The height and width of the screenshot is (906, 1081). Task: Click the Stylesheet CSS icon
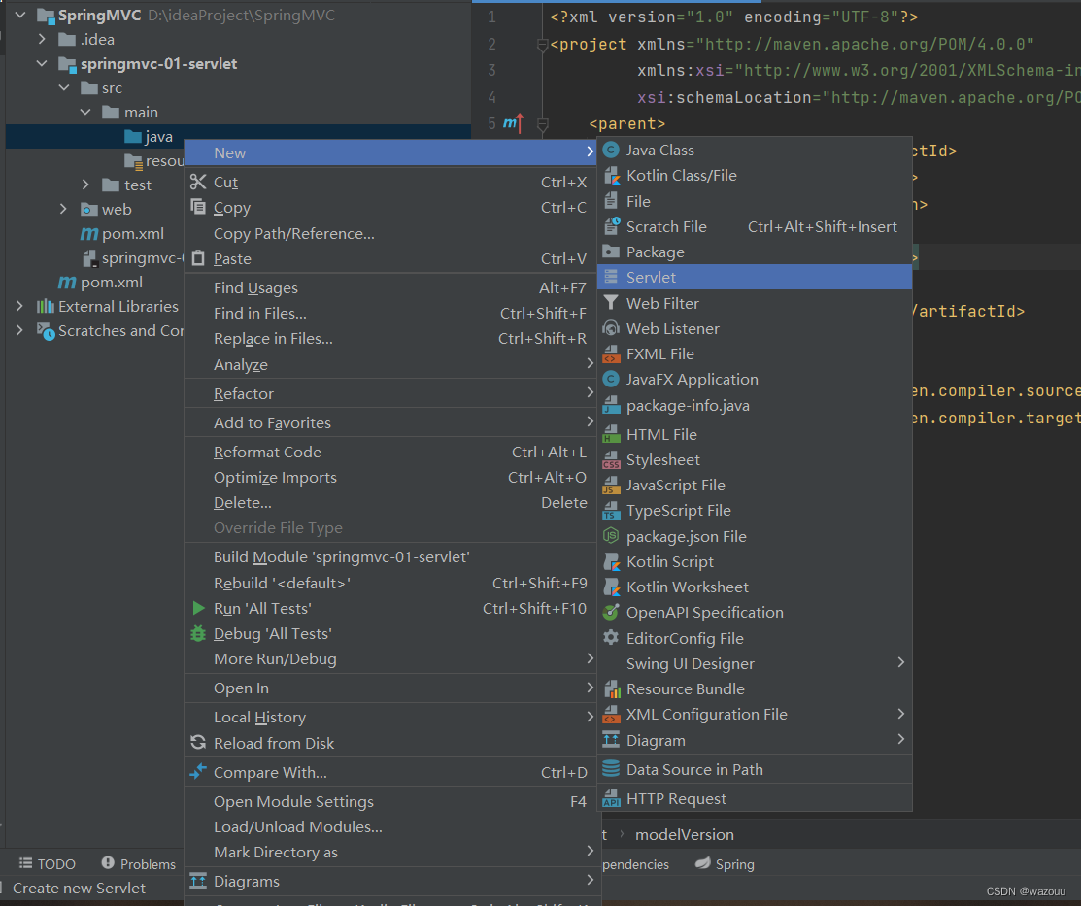point(611,460)
